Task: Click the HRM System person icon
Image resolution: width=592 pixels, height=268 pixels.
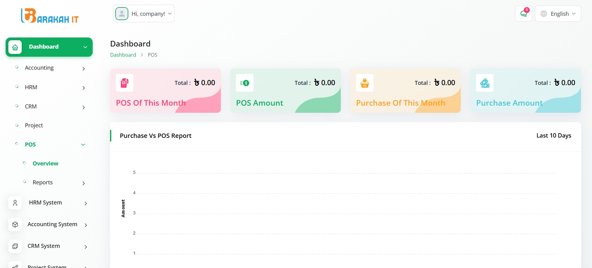Action: [x=15, y=203]
